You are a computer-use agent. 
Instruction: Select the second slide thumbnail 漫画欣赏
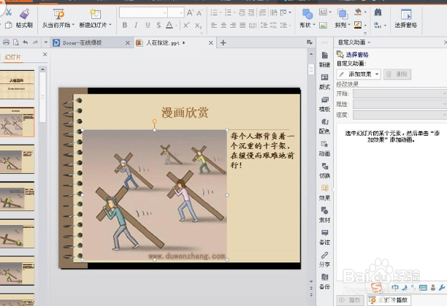point(17,122)
